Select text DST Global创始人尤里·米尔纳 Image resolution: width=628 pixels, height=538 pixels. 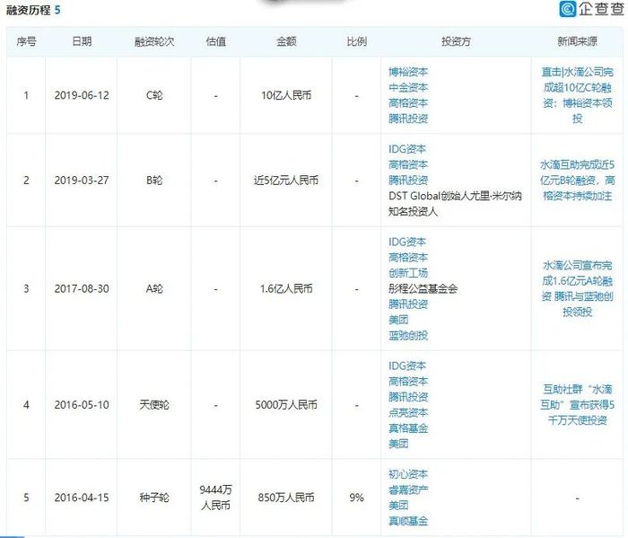[x=455, y=196]
